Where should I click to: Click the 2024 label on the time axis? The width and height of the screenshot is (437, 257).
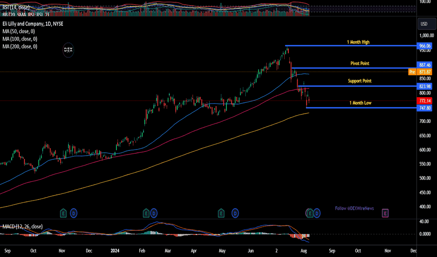(115, 250)
